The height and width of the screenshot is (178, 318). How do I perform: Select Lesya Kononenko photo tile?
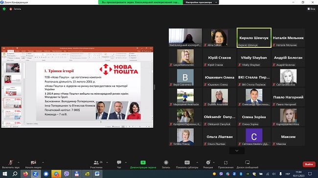coord(185,58)
